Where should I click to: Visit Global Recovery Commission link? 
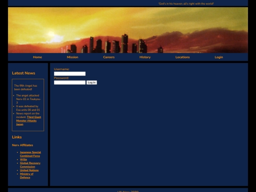pyautogui.click(x=30, y=165)
